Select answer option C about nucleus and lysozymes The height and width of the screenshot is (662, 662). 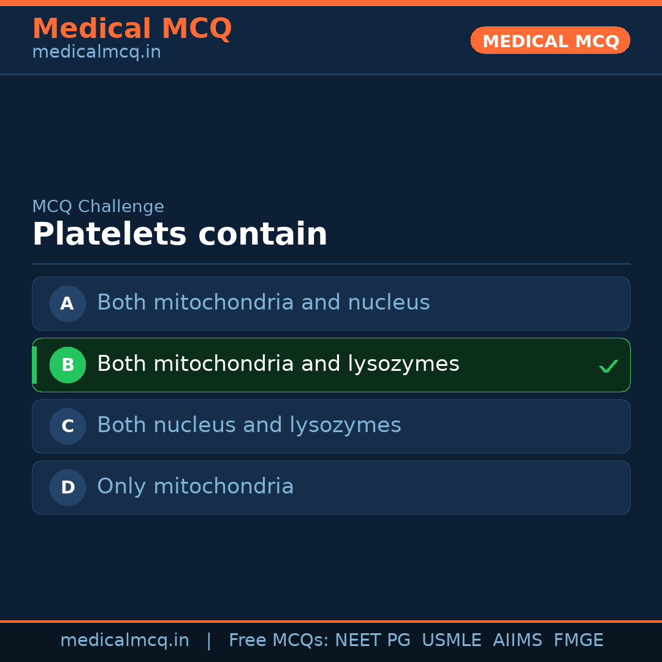pos(331,426)
